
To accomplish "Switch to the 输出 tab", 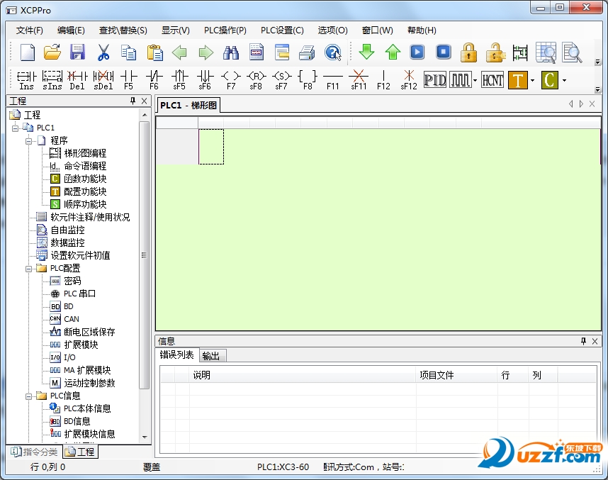I will [211, 355].
